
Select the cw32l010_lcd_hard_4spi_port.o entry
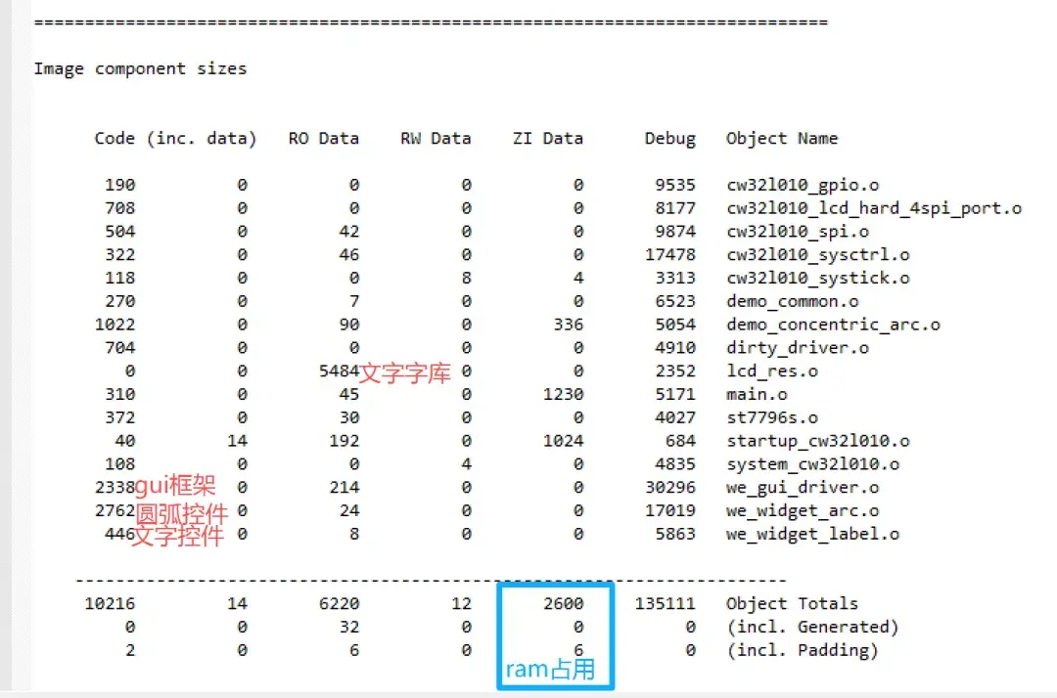(x=874, y=208)
